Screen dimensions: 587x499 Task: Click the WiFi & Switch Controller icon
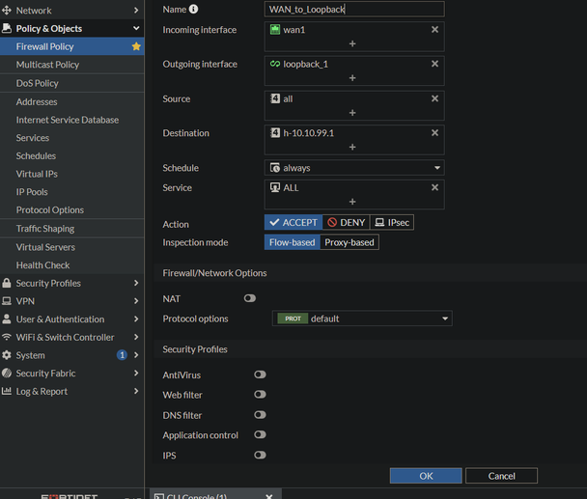(7, 337)
